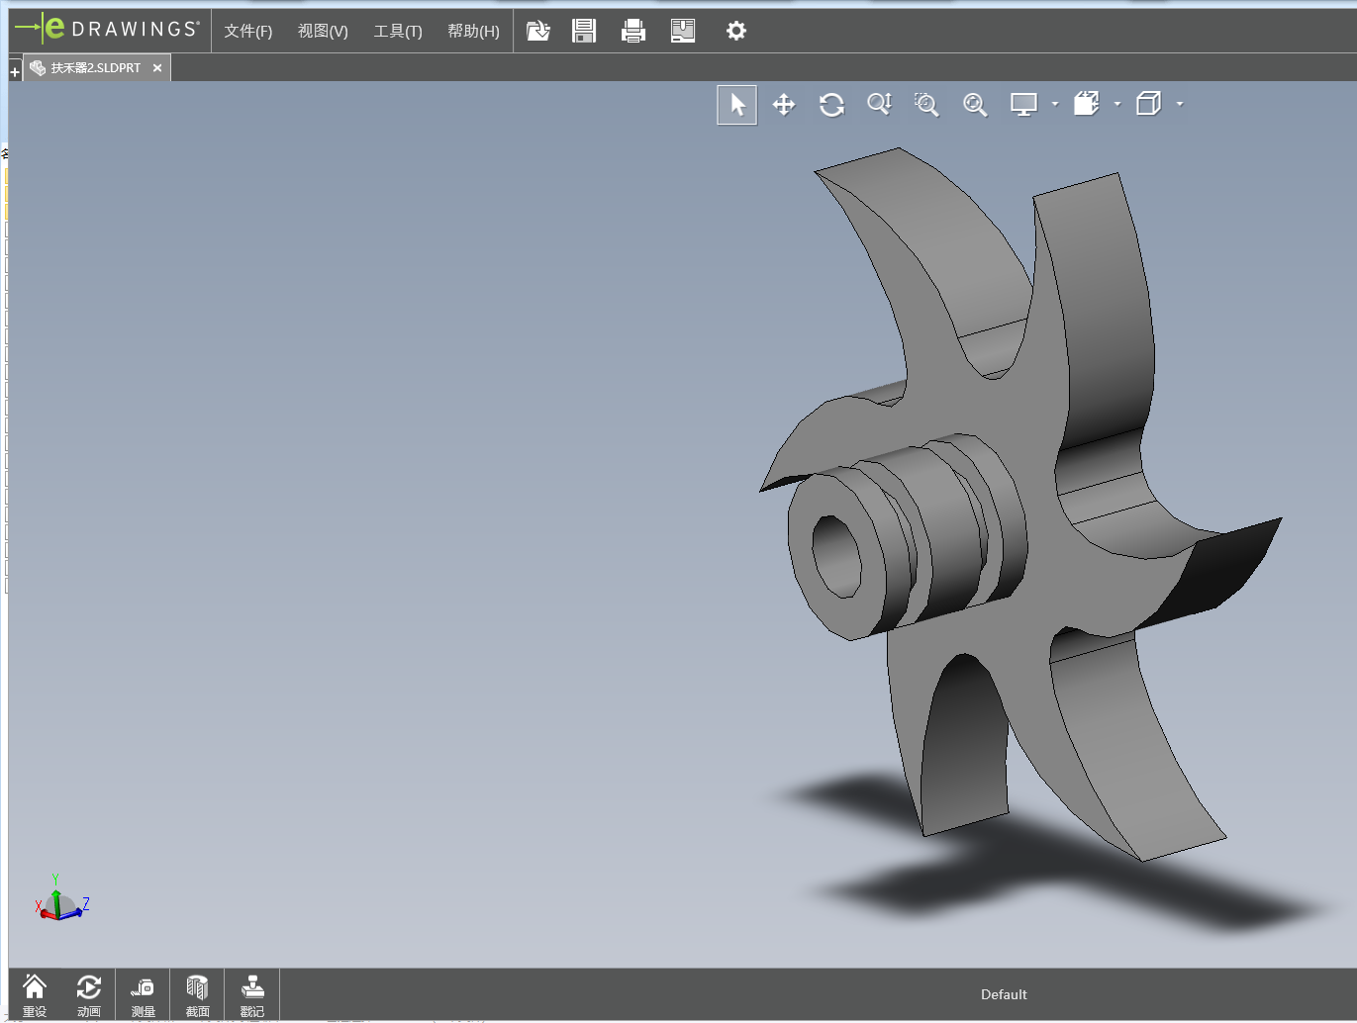Image resolution: width=1357 pixels, height=1023 pixels.
Task: Select the Zoom to area tool
Action: (926, 105)
